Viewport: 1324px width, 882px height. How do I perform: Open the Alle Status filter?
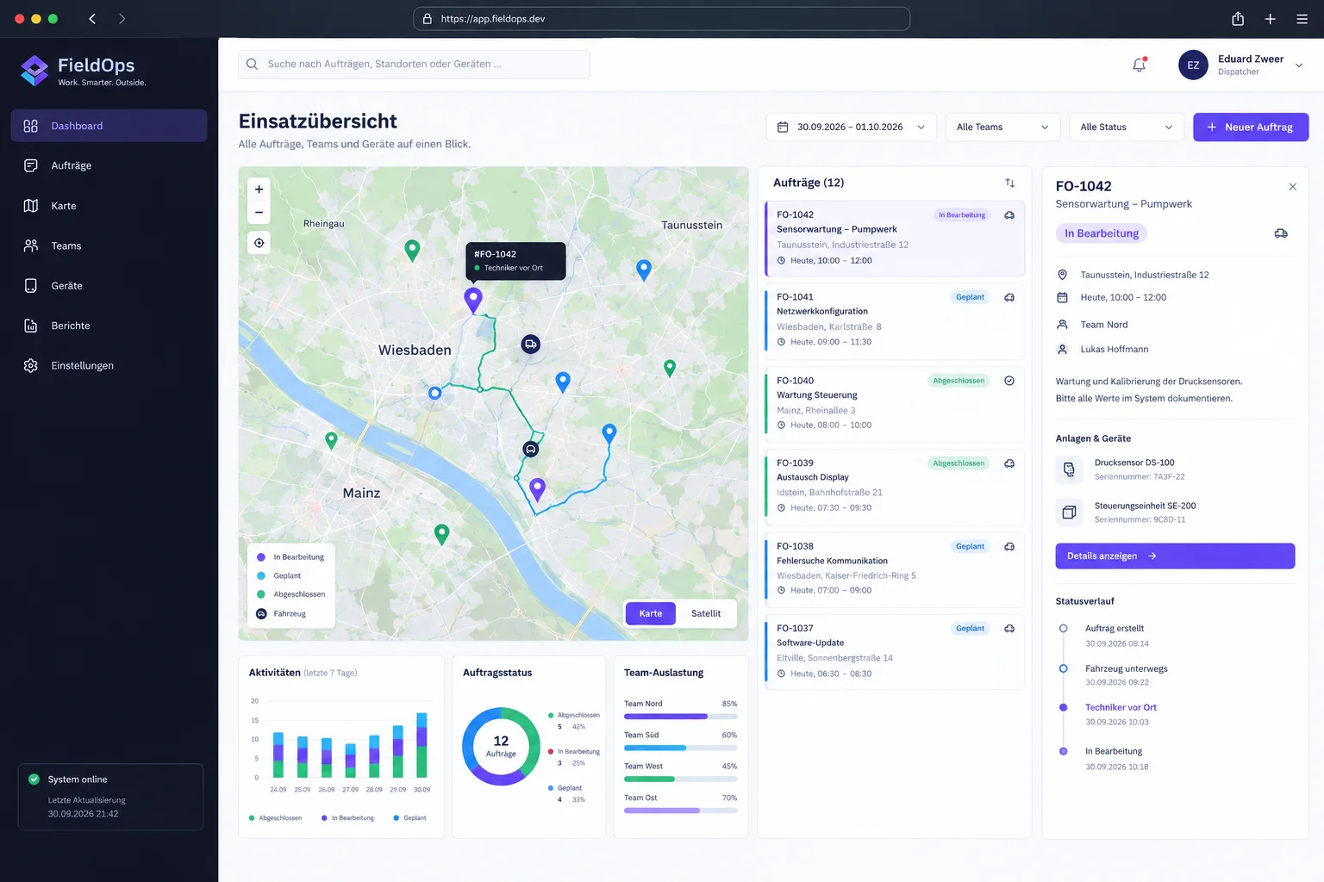point(1127,127)
